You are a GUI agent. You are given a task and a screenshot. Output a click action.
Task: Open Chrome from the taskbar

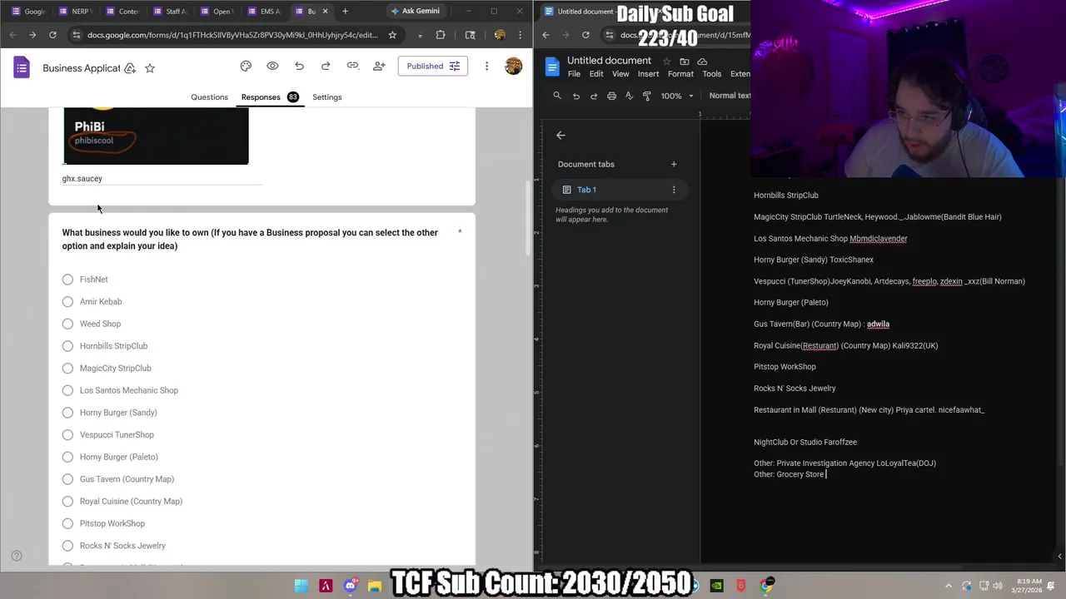point(765,586)
